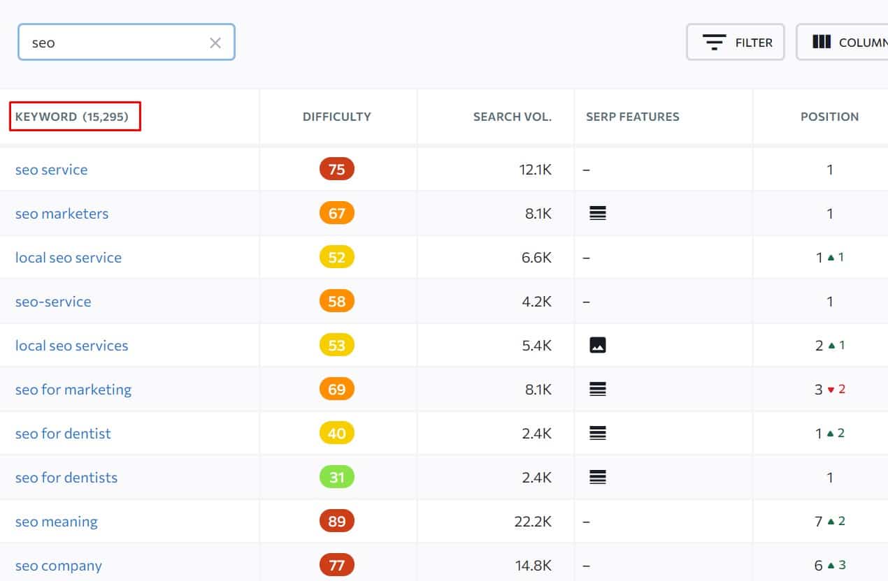Open the seo service keyword link
Image resolution: width=888 pixels, height=581 pixels.
point(52,170)
